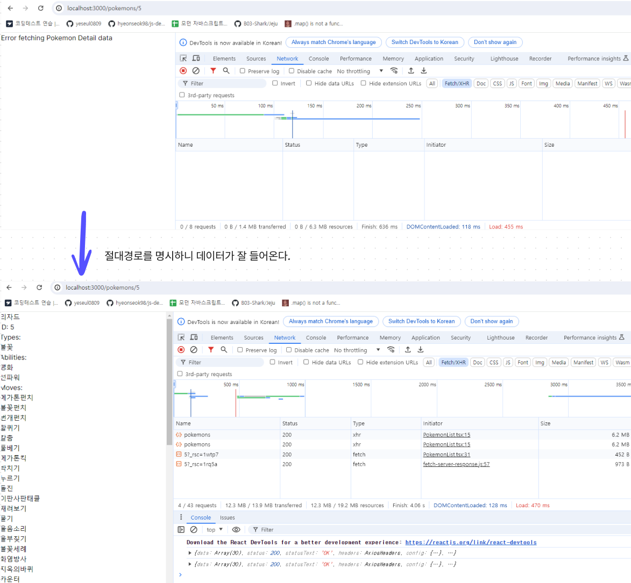
Task: Switch to Elements tab in top DevTools
Action: point(224,59)
